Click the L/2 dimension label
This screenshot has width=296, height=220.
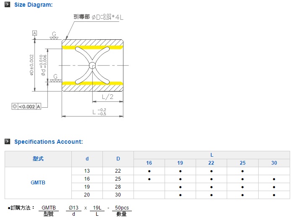point(107,96)
